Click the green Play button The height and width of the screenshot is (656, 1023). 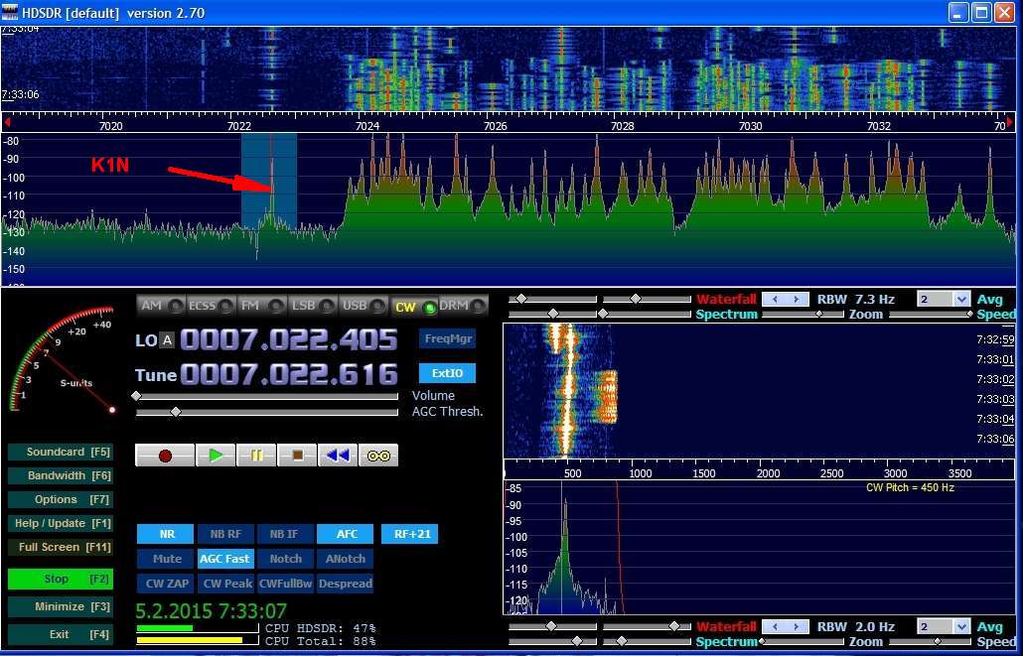tap(215, 456)
